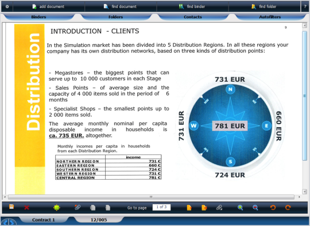This screenshot has width=310, height=226.
Task: Click the find binder button
Action: click(x=192, y=6)
